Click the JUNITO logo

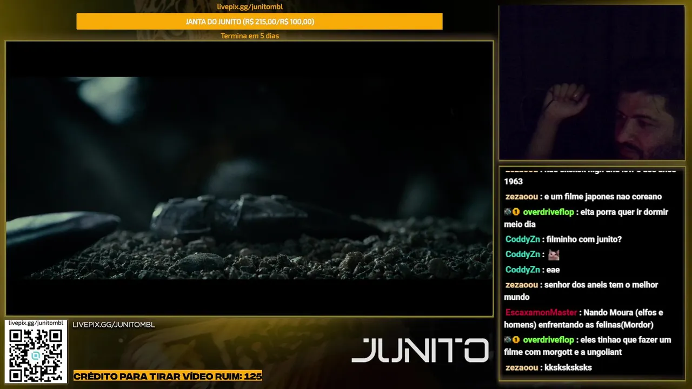(420, 351)
